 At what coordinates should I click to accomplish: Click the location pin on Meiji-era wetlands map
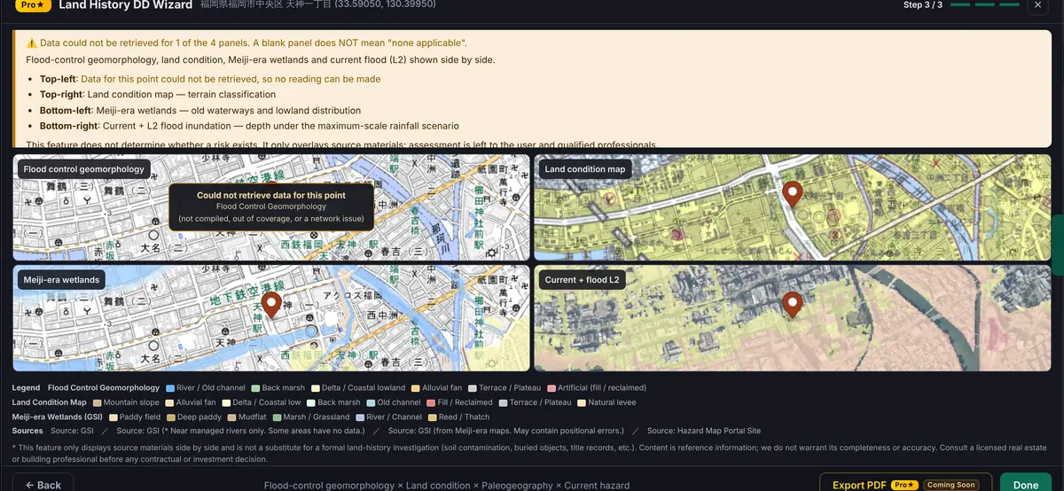click(x=272, y=305)
